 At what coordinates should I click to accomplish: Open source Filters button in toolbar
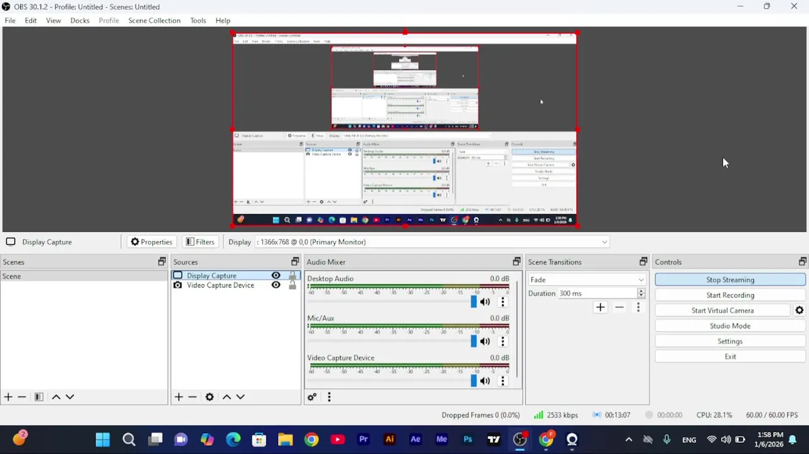pos(201,242)
